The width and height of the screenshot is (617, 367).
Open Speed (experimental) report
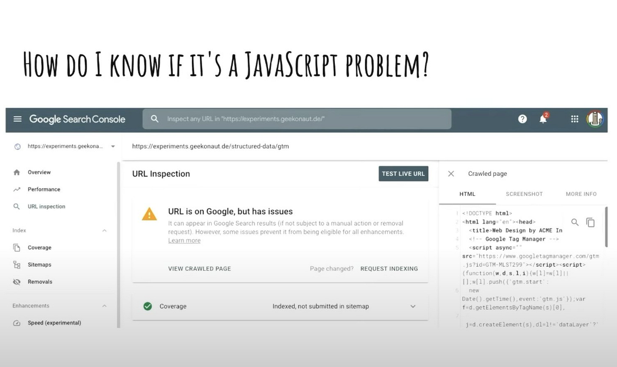coord(54,323)
